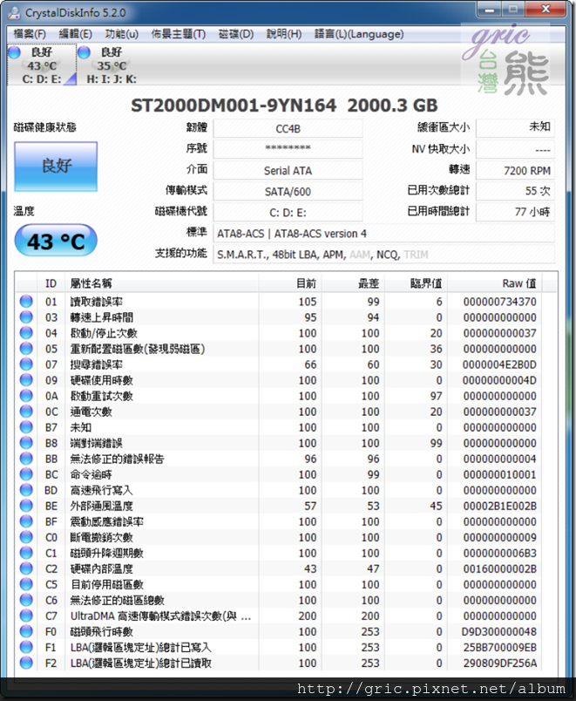Click the 最差 column header
Screen dimensions: 576x701
pos(353,283)
